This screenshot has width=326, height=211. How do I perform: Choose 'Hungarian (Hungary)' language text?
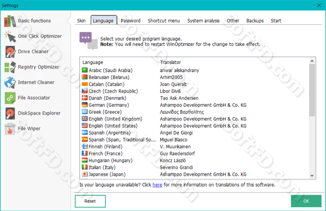[x=111, y=160]
